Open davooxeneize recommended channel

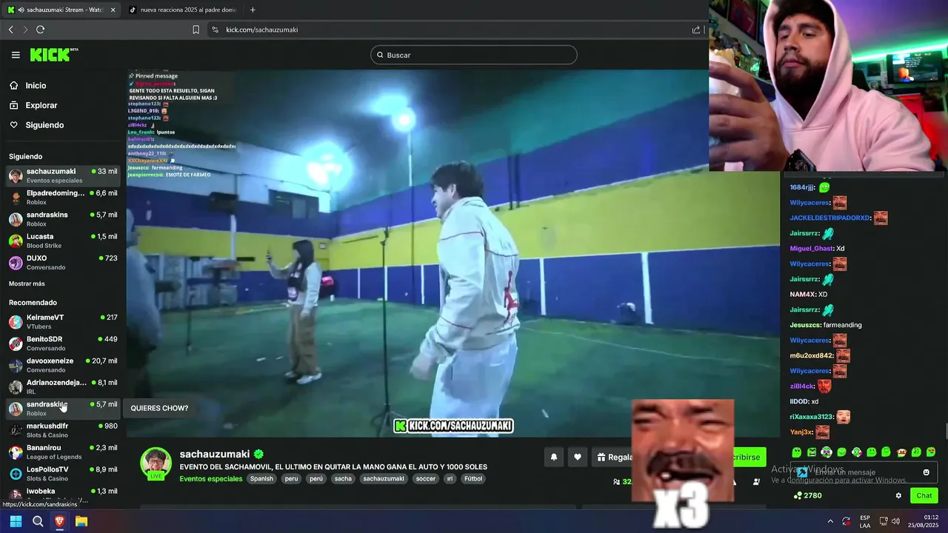click(x=63, y=365)
